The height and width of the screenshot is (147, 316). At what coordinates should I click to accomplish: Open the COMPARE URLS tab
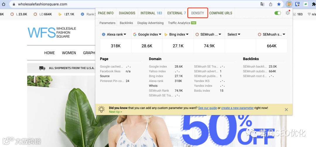(x=221, y=13)
